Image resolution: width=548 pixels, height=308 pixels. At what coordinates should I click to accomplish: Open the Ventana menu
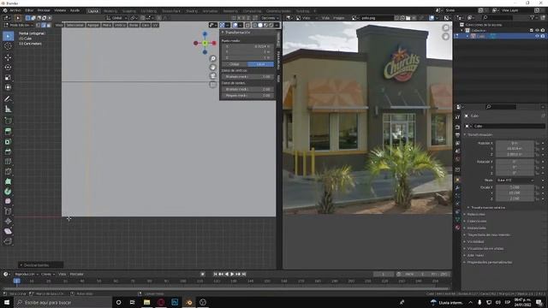point(60,11)
